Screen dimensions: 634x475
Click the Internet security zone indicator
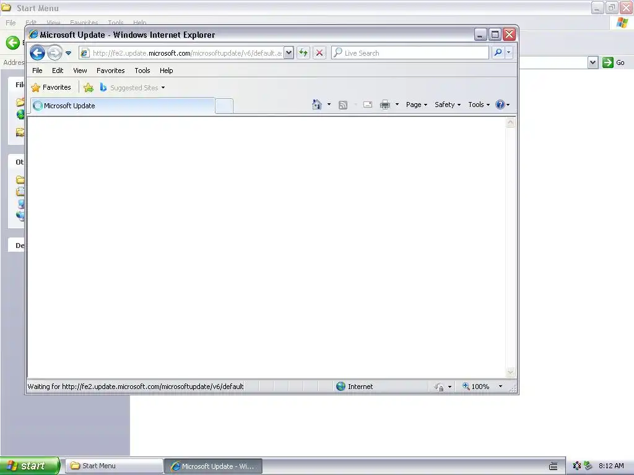355,387
